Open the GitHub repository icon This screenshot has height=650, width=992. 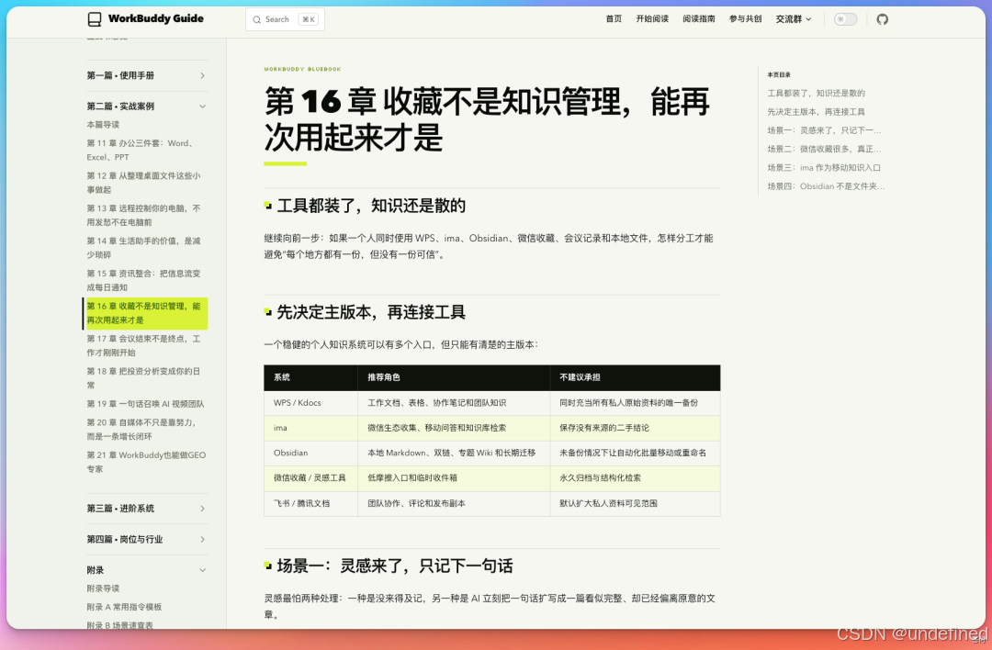[882, 19]
